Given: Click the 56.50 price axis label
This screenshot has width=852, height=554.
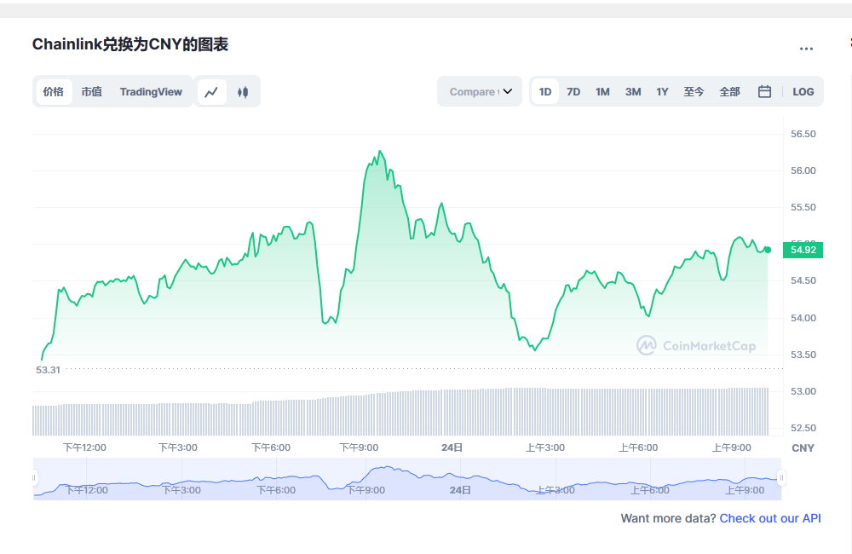Looking at the screenshot, I should pos(803,134).
